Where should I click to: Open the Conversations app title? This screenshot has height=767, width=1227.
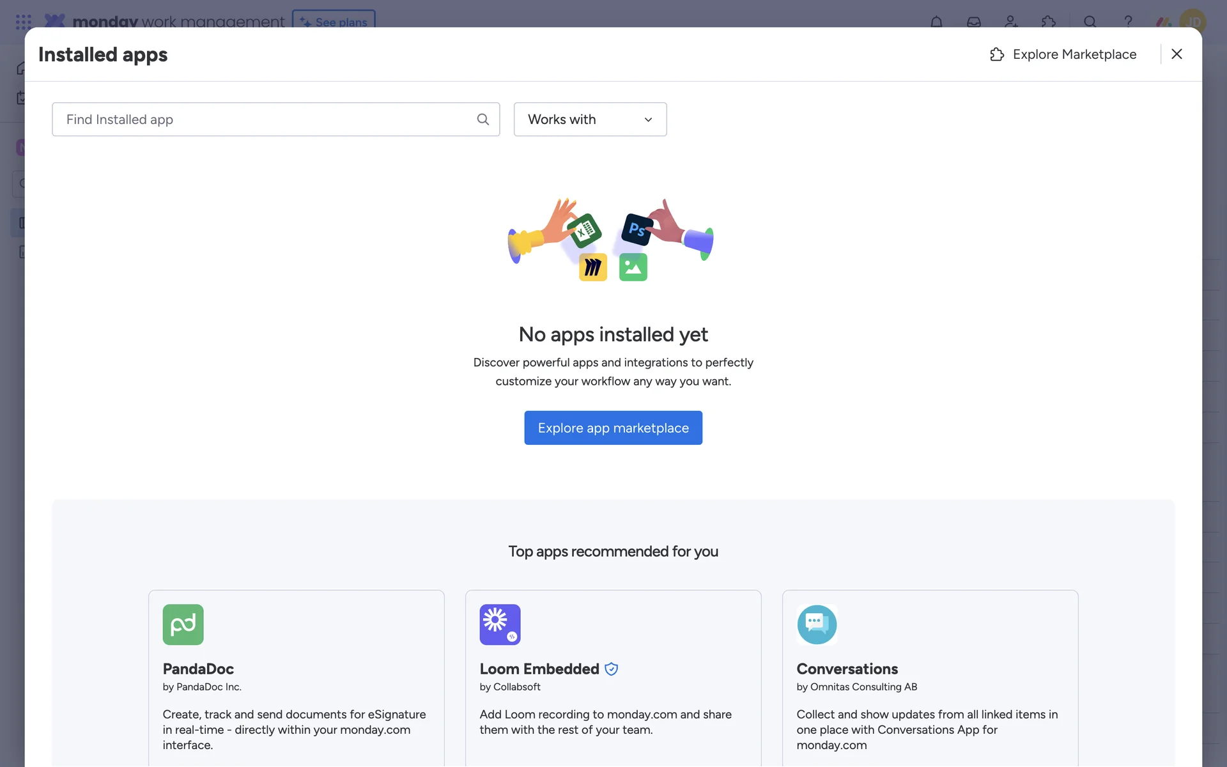847,669
